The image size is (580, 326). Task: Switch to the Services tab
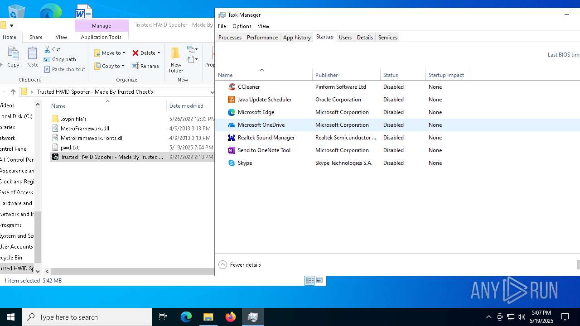coord(388,38)
